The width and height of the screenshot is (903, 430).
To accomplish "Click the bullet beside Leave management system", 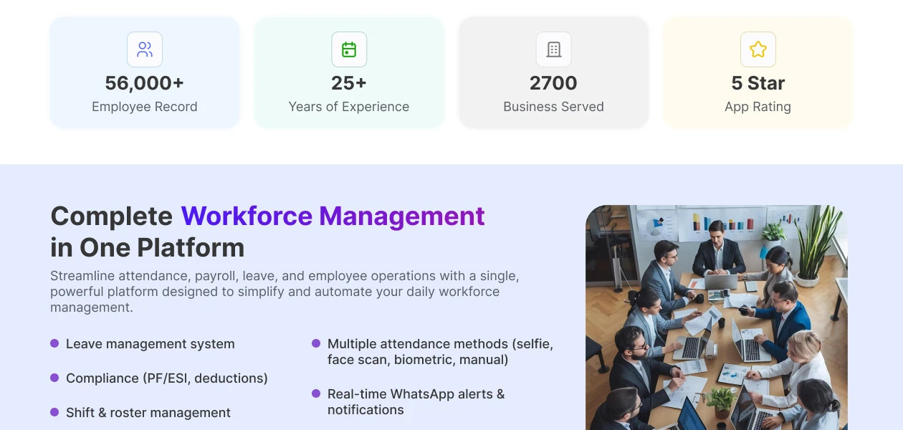I will (54, 344).
